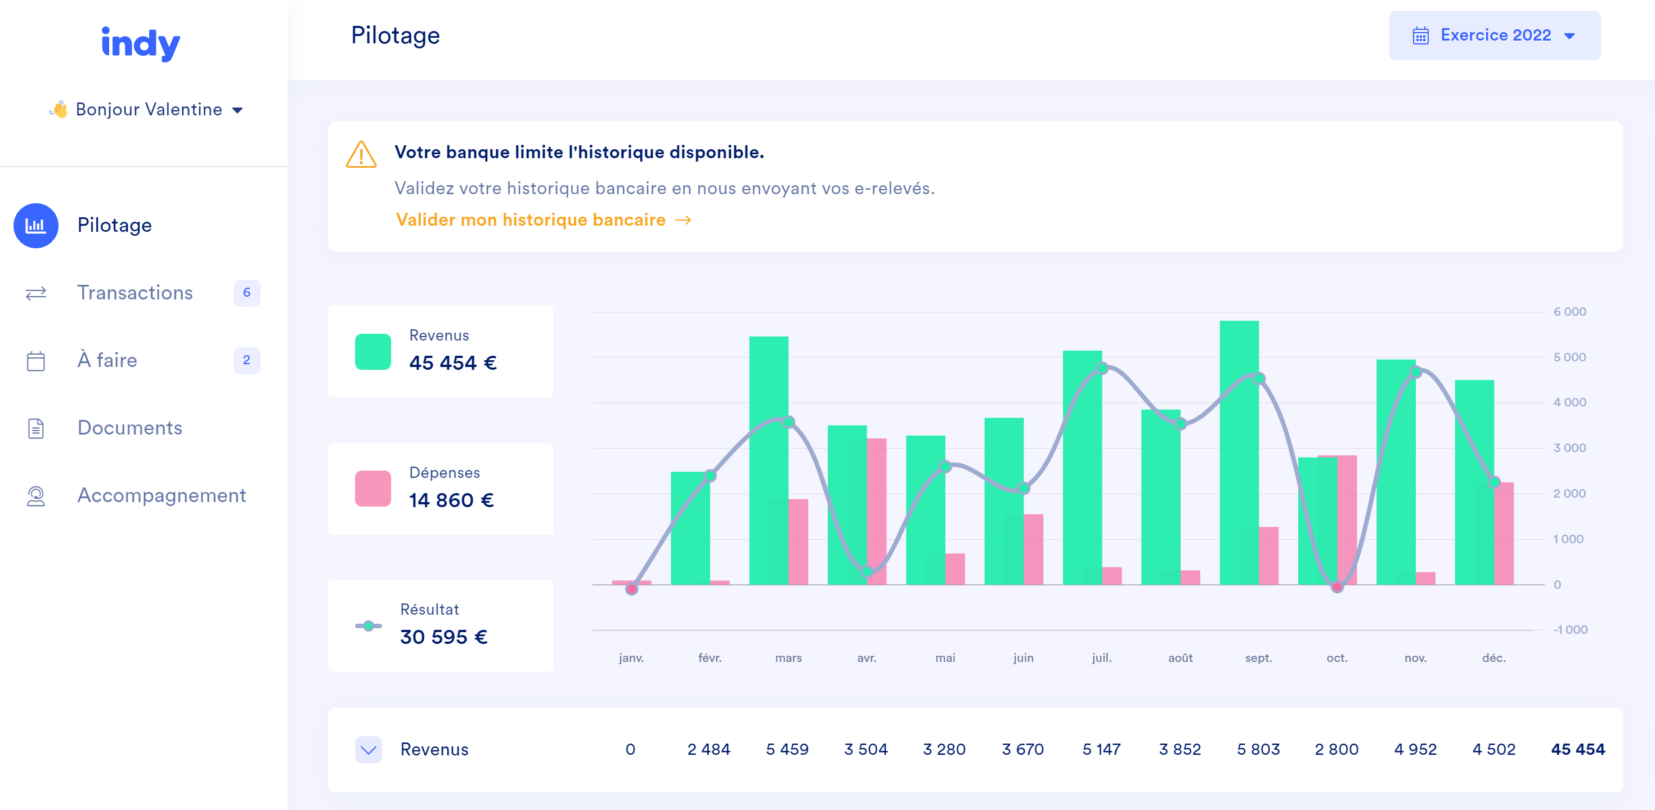Click the Pilotage bar-chart icon in sidebar

[x=35, y=226]
